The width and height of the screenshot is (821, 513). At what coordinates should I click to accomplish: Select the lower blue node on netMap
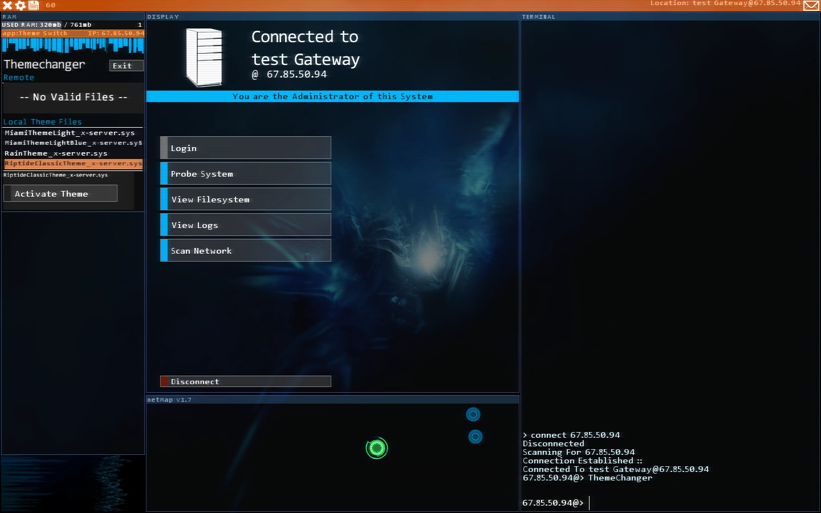click(x=475, y=437)
